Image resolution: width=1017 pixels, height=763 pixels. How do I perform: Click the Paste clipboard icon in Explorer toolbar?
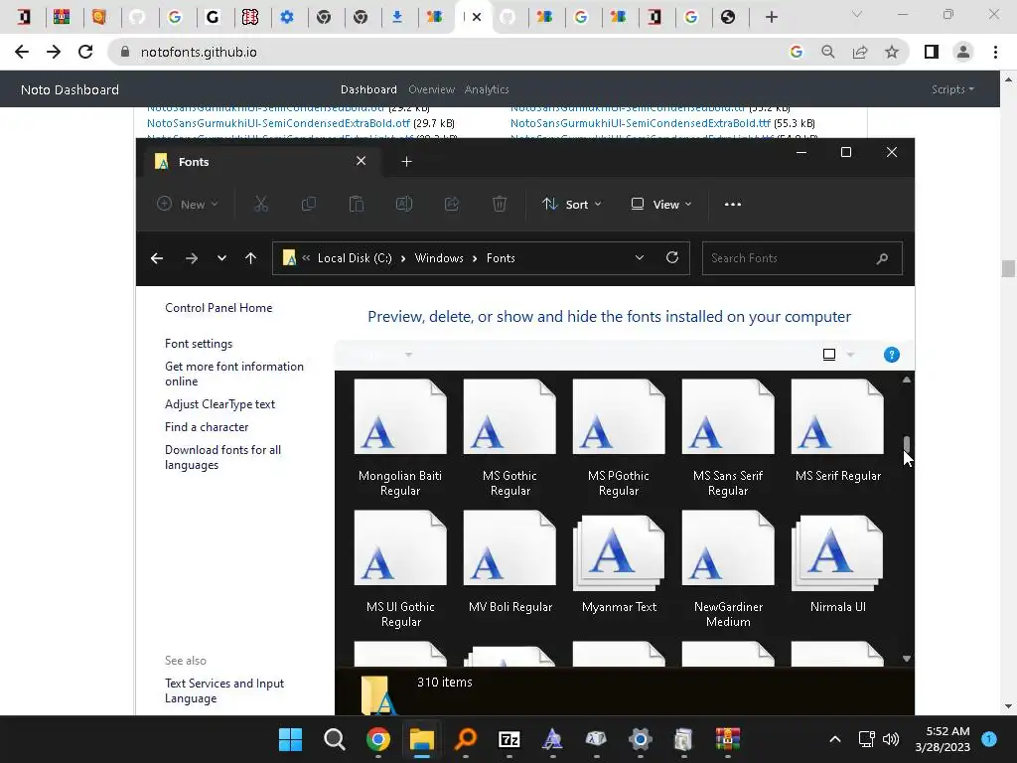[x=357, y=205]
